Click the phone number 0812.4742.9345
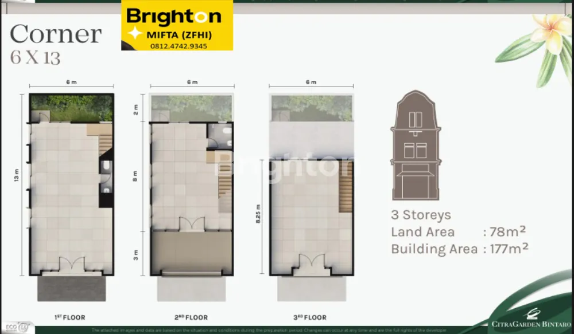The height and width of the screenshot is (334, 574). (179, 46)
